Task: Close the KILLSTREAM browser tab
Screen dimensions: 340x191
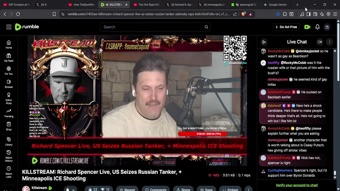Action: 126,5
